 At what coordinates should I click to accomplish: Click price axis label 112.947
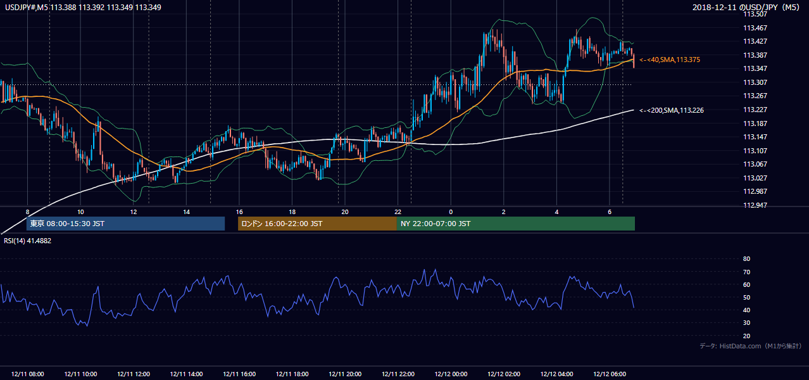755,205
